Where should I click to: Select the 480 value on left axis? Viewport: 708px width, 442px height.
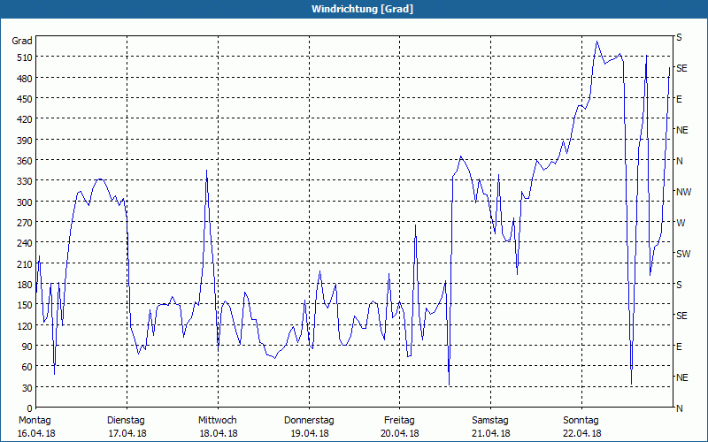click(x=25, y=79)
